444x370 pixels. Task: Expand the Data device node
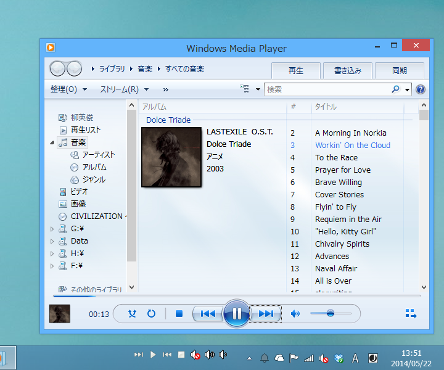52,241
